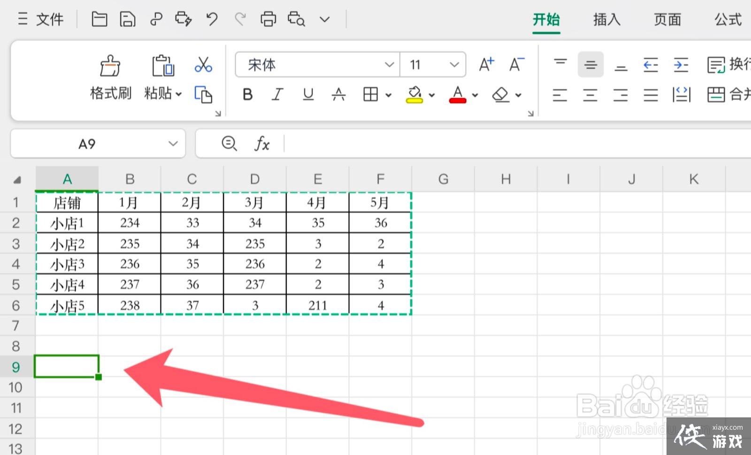Open font settings dialog launcher
The width and height of the screenshot is (751, 455).
point(530,113)
